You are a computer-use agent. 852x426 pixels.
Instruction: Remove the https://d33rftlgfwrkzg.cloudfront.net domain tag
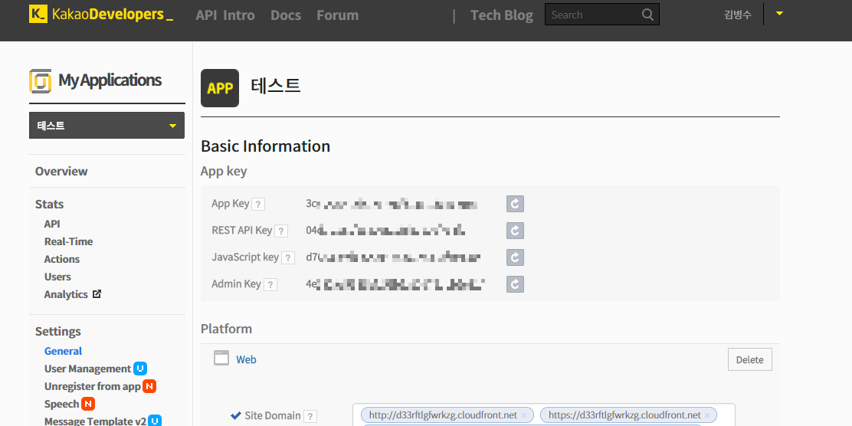click(x=707, y=415)
